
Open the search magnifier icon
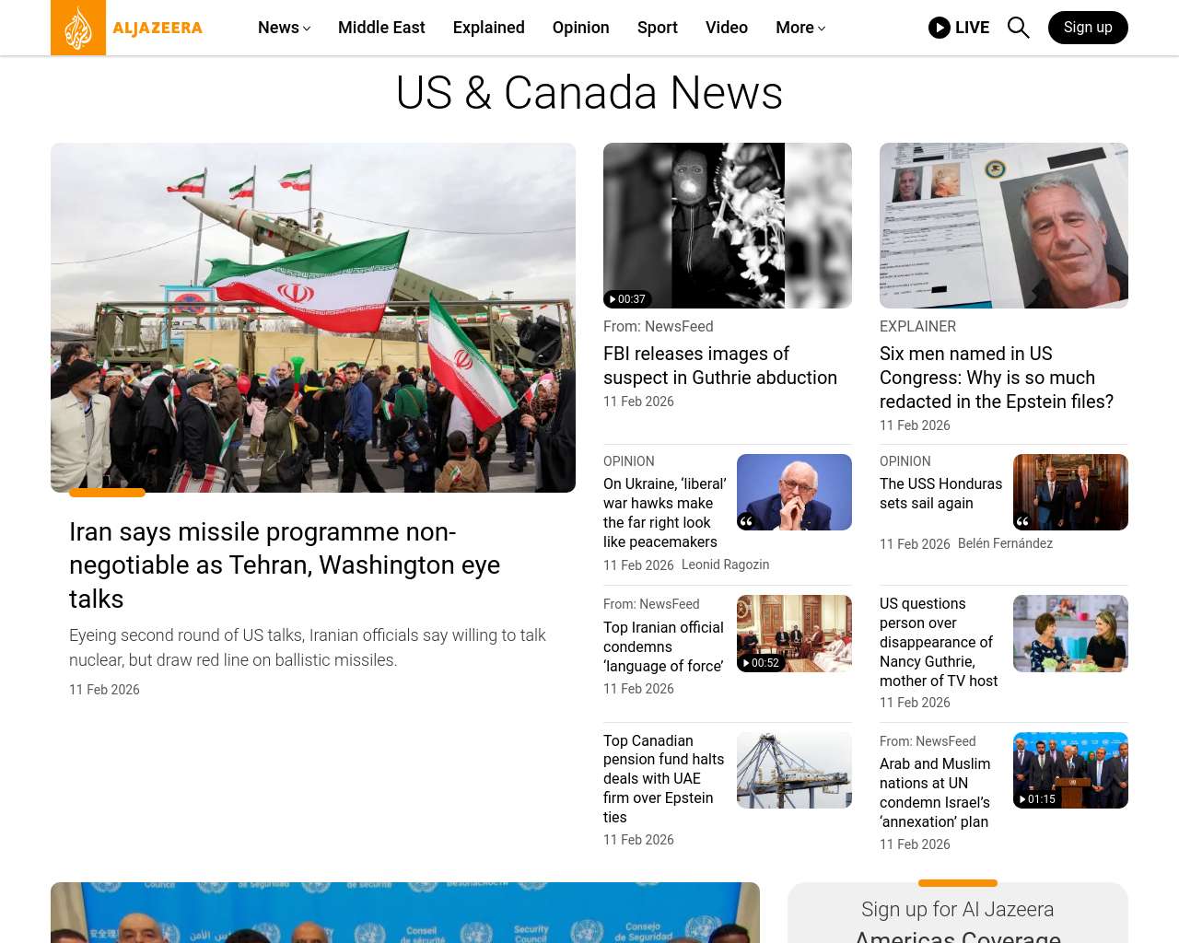1018,28
